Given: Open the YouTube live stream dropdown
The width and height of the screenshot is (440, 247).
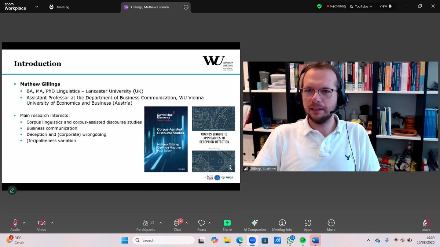Looking at the screenshot, I should 361,6.
